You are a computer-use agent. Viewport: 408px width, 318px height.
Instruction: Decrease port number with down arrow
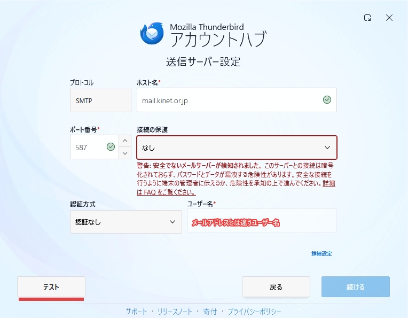pyautogui.click(x=125, y=153)
